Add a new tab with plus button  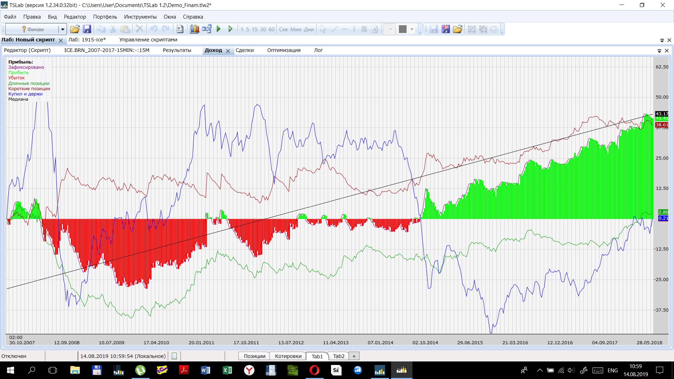pos(354,356)
